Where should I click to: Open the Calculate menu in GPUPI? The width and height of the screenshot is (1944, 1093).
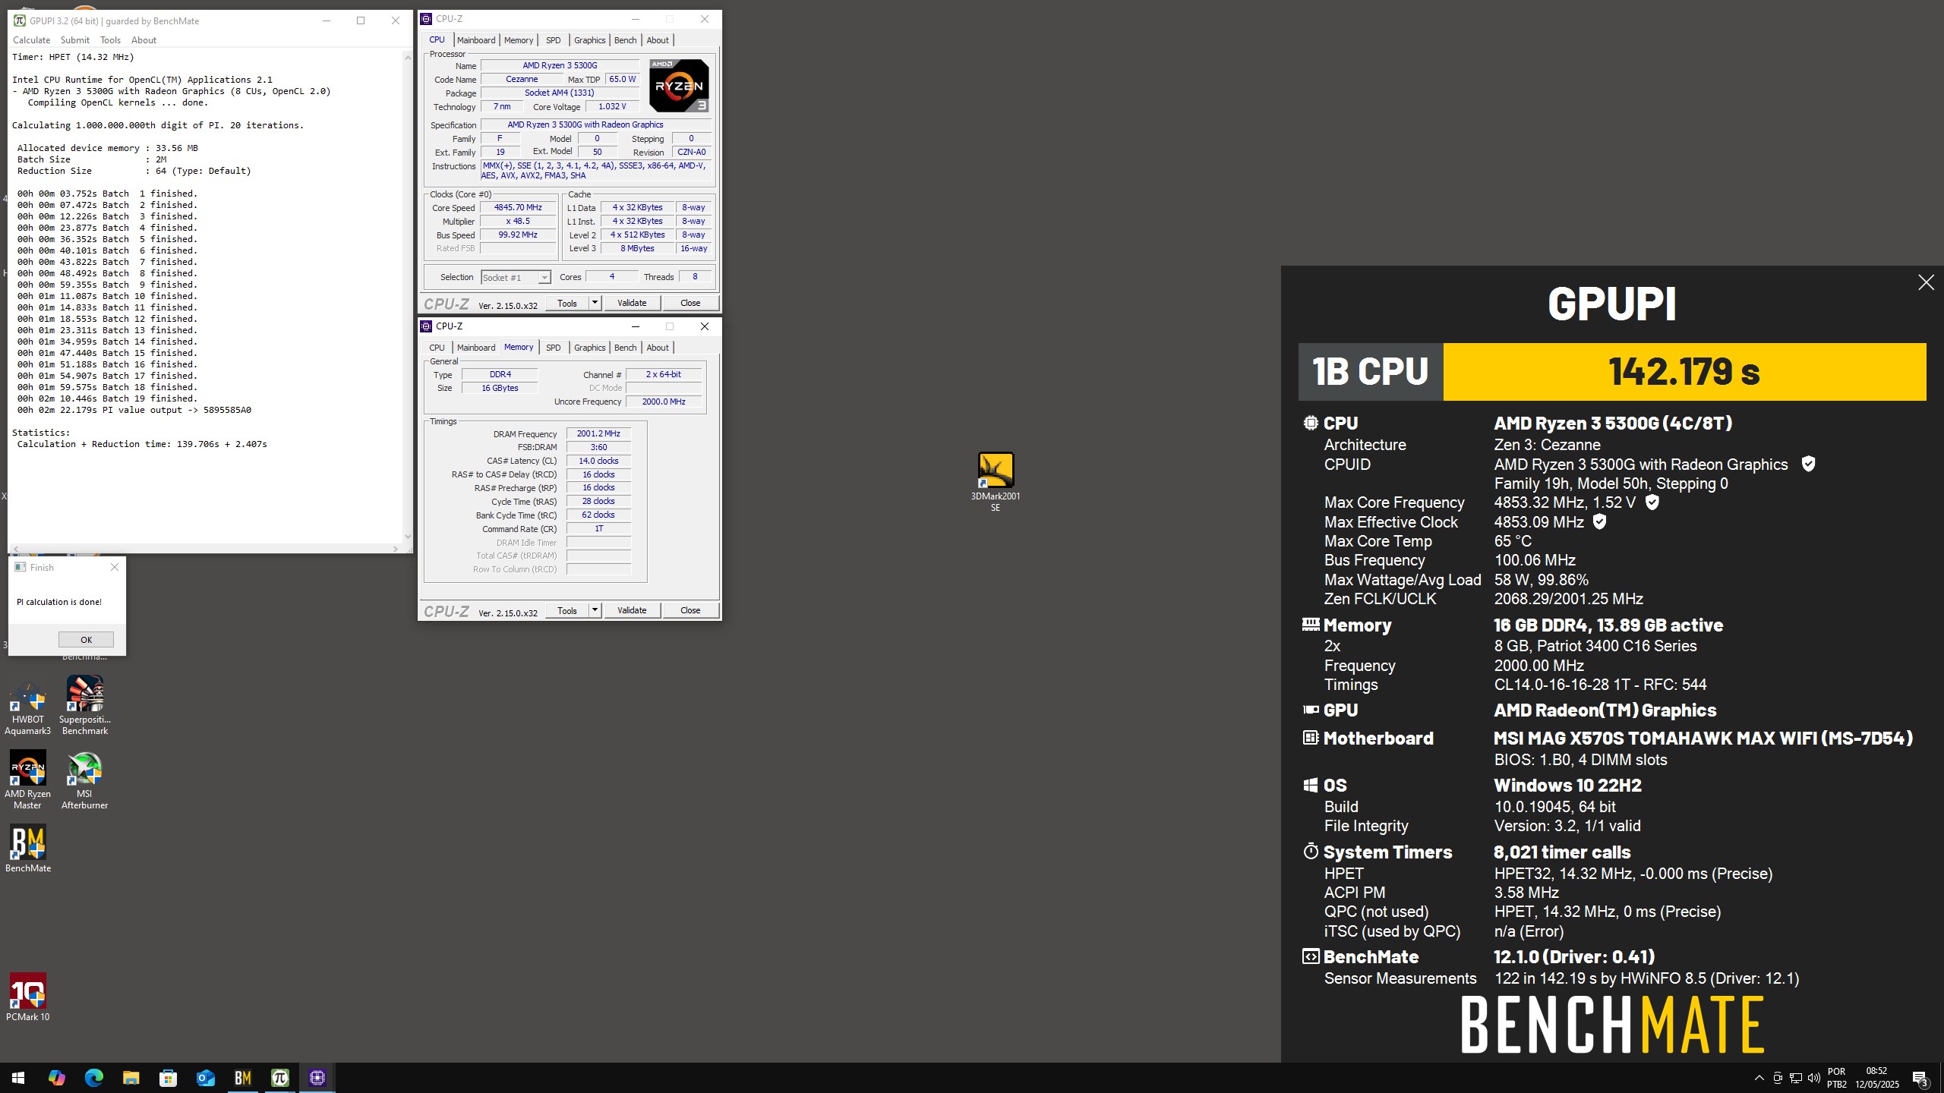click(x=31, y=40)
